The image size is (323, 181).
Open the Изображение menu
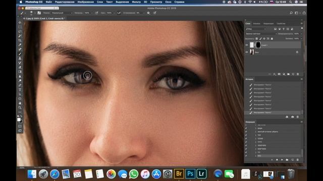[x=85, y=2]
